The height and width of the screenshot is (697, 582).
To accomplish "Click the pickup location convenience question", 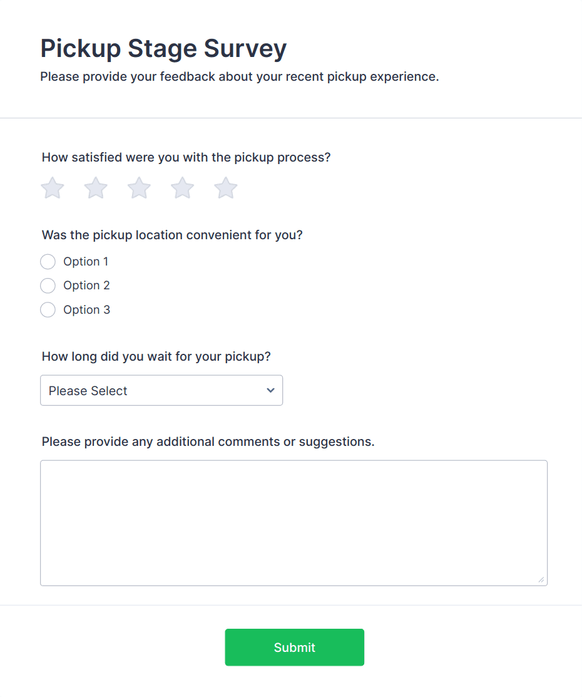I will point(172,235).
